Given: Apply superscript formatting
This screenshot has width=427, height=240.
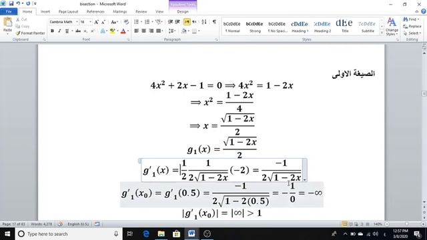Looking at the screenshot, I should pos(93,31).
